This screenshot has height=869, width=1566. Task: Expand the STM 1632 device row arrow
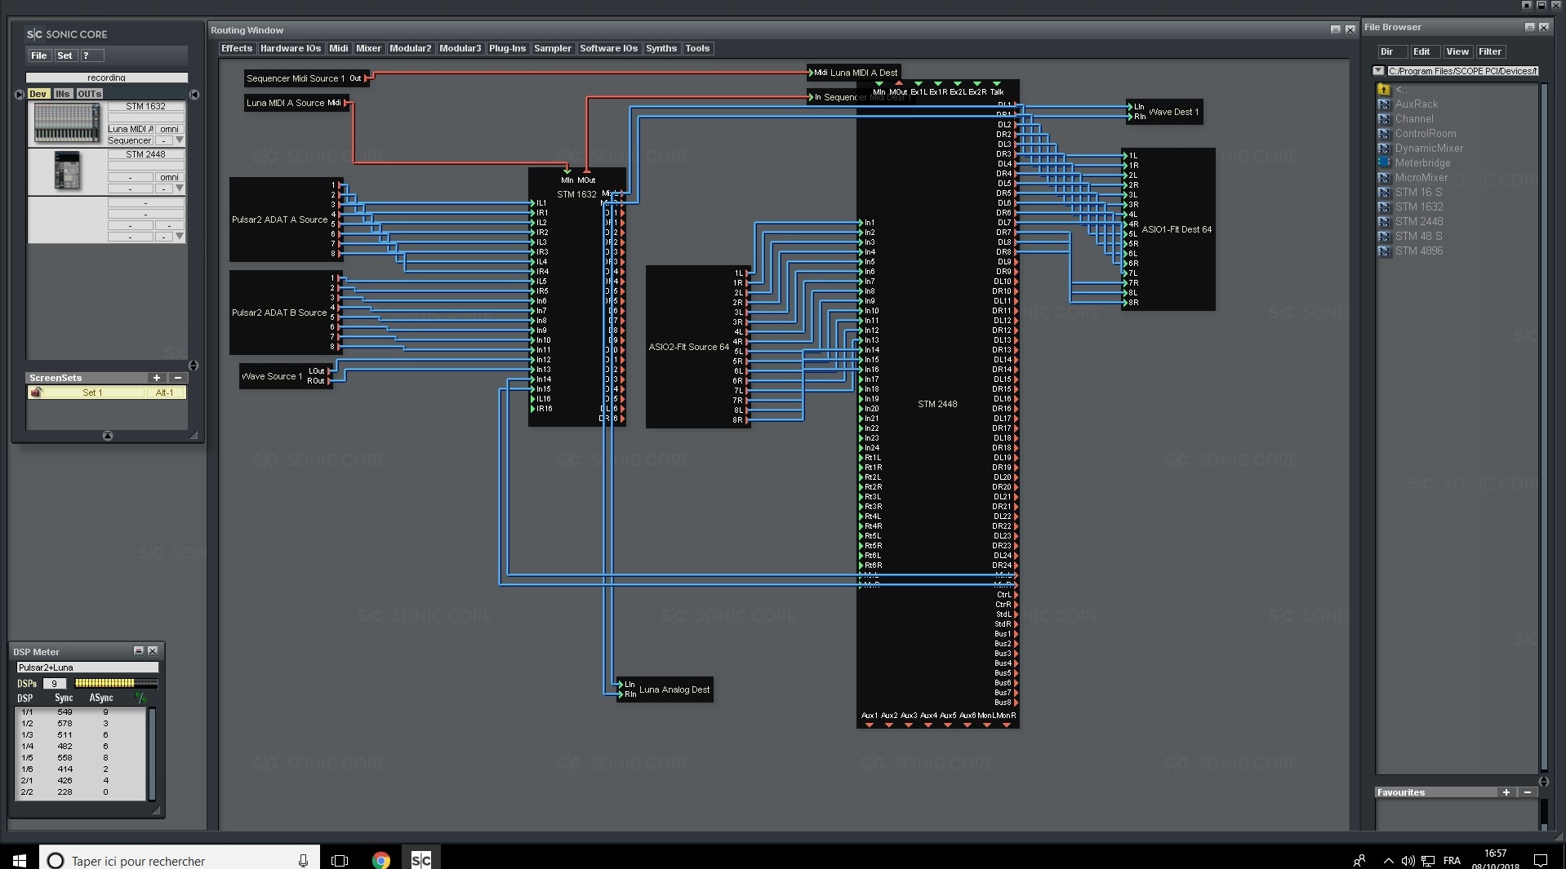180,140
